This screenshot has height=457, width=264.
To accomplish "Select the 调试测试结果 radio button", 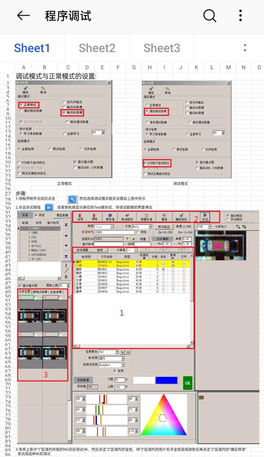I will [x=147, y=111].
